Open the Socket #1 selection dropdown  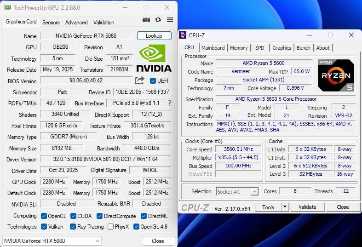point(237,192)
